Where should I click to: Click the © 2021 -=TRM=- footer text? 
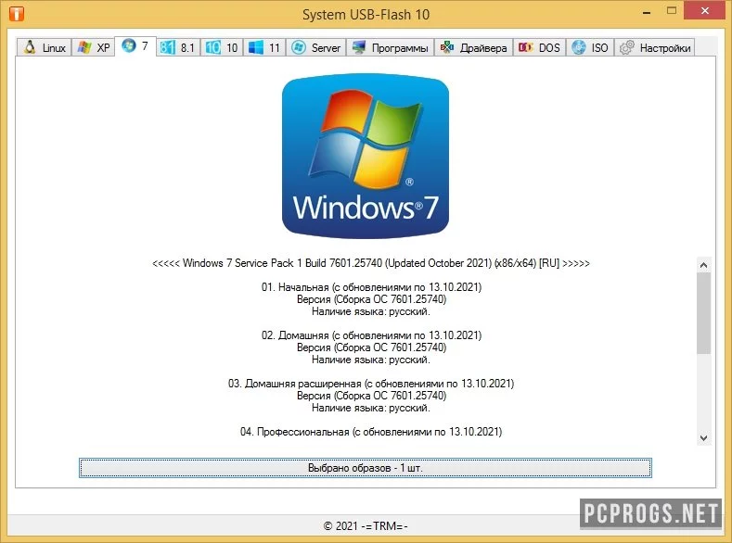click(x=366, y=525)
